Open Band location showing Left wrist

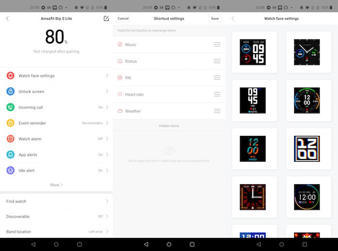pyautogui.click(x=56, y=232)
